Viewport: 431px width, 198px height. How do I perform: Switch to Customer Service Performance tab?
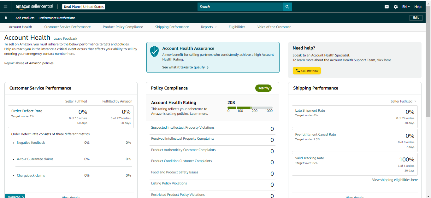pos(68,27)
